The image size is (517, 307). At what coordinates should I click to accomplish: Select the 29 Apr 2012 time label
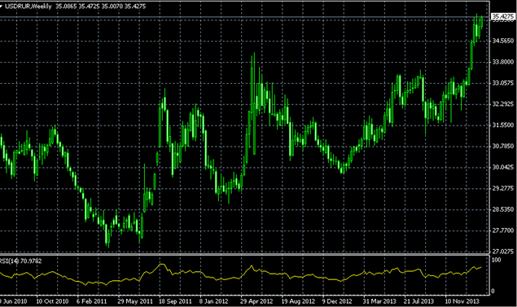(256, 301)
